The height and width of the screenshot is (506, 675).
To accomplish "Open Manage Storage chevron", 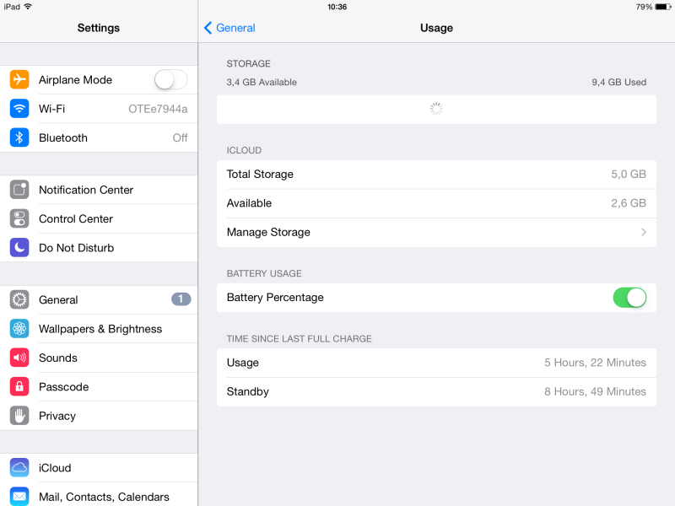I will click(644, 233).
